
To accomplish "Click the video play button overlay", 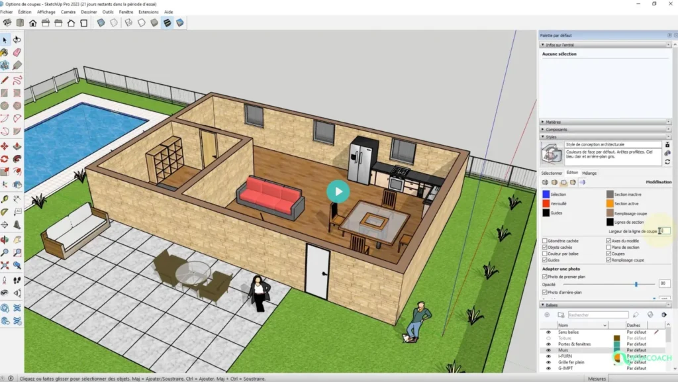I will [338, 192].
